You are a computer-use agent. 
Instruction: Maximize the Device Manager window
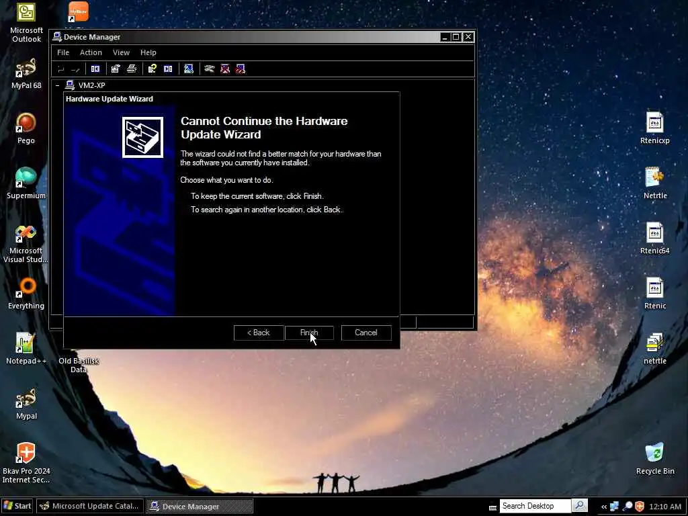click(456, 38)
